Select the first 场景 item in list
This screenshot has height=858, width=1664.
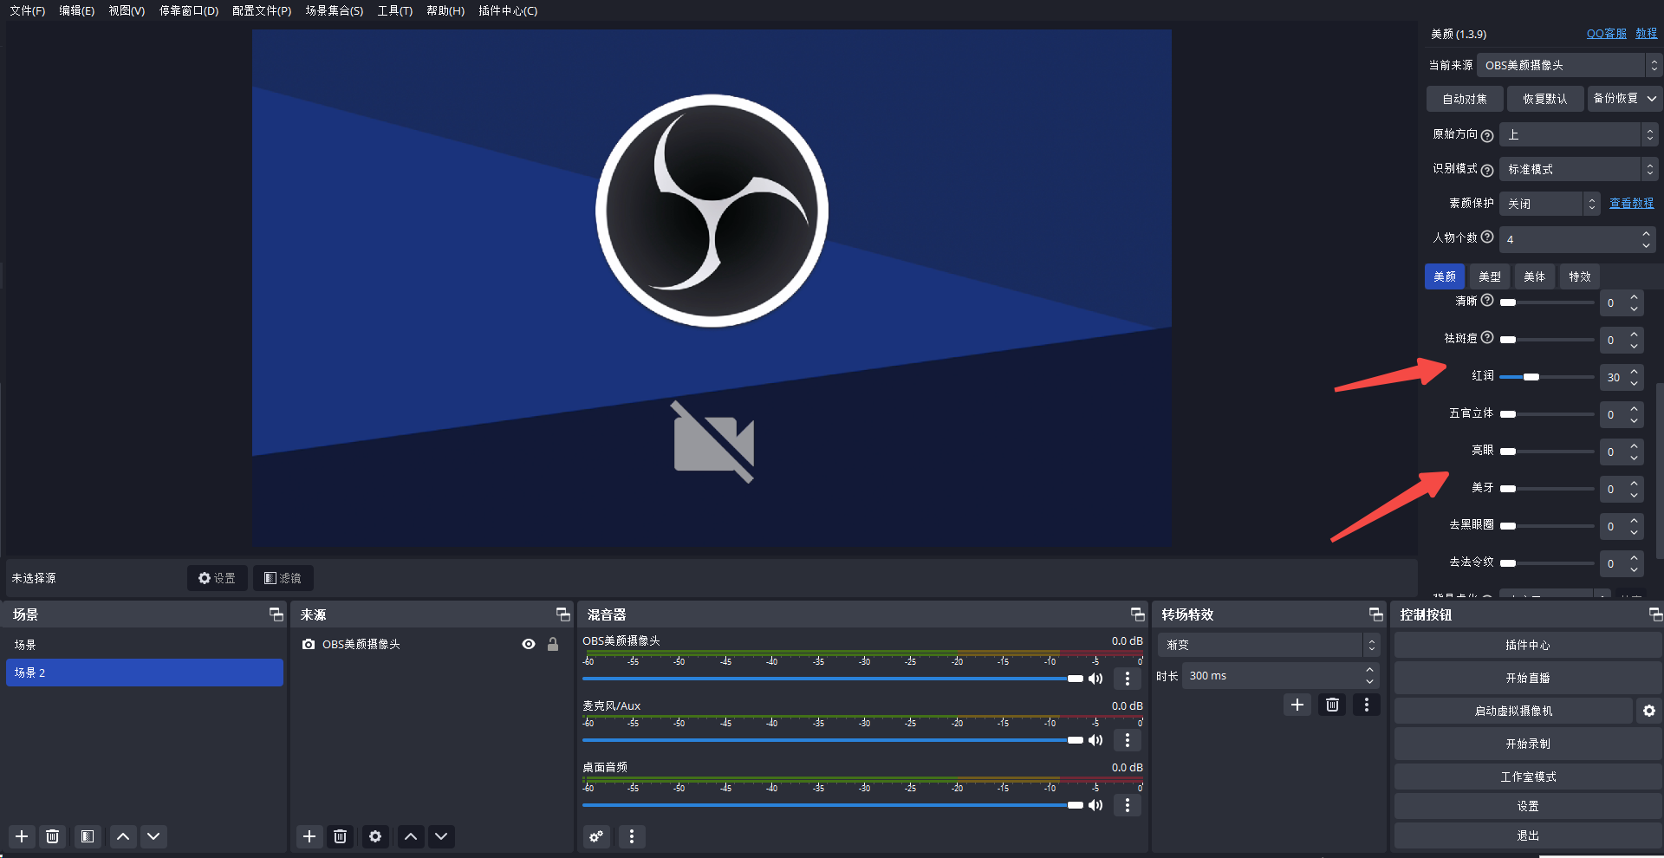point(145,645)
